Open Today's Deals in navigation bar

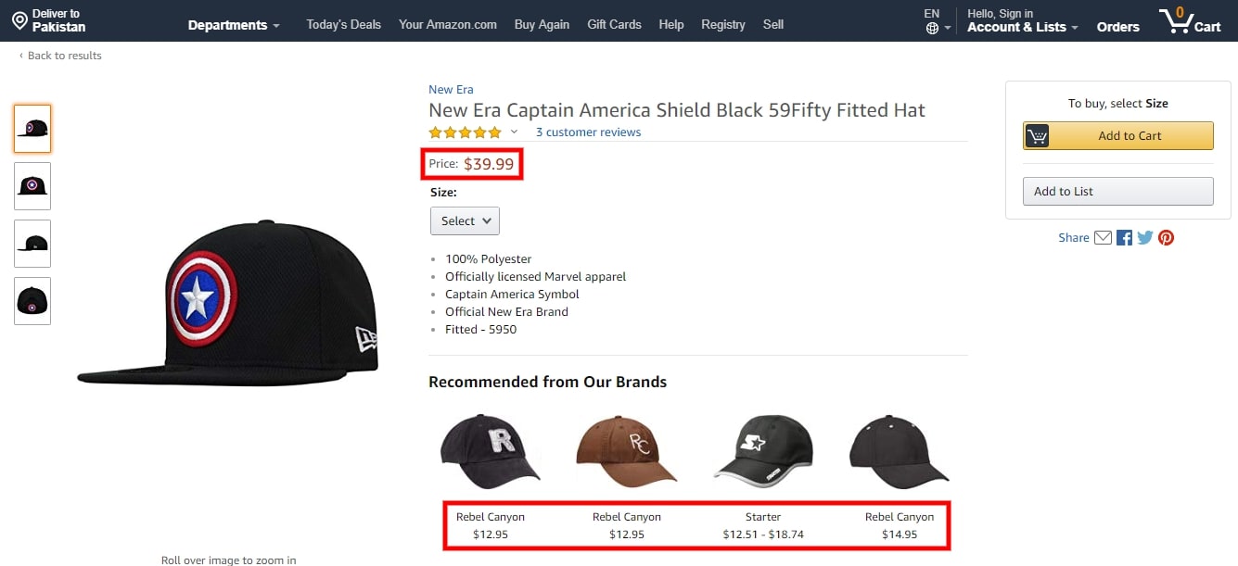coord(343,25)
